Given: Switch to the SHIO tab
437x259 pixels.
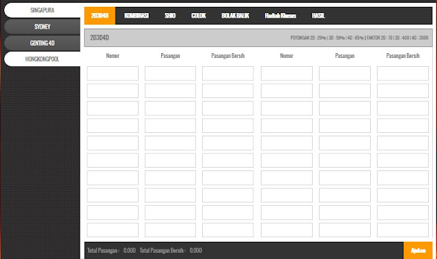Looking at the screenshot, I should 170,16.
